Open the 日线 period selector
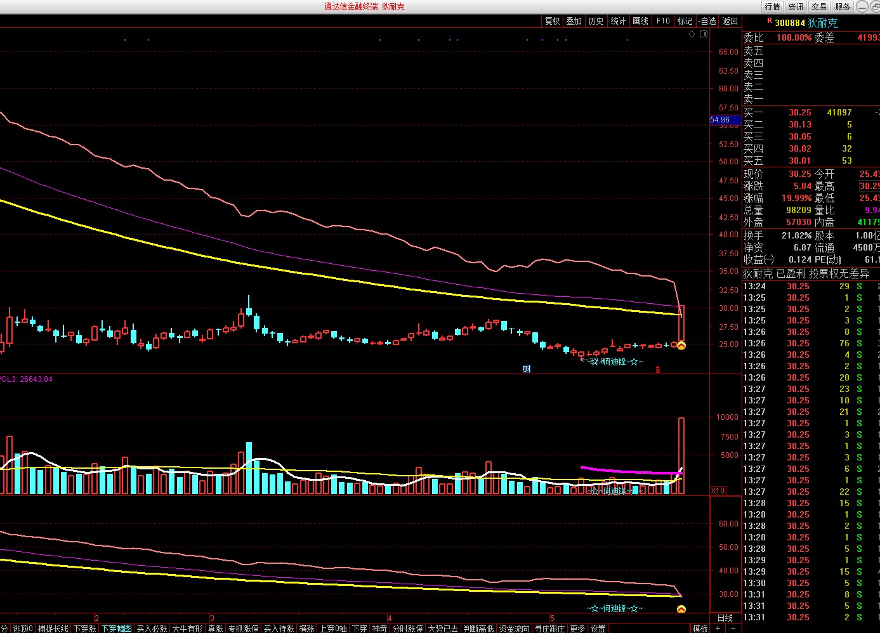This screenshot has width=880, height=633. pyautogui.click(x=725, y=618)
